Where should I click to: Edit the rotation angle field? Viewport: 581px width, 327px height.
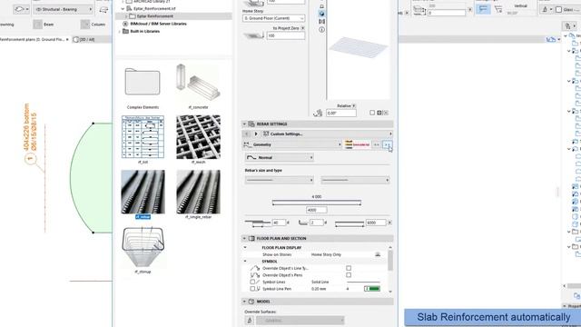(x=341, y=113)
